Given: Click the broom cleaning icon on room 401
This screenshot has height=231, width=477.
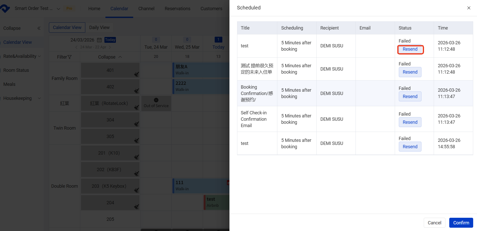Looking at the screenshot, I should (137, 74).
